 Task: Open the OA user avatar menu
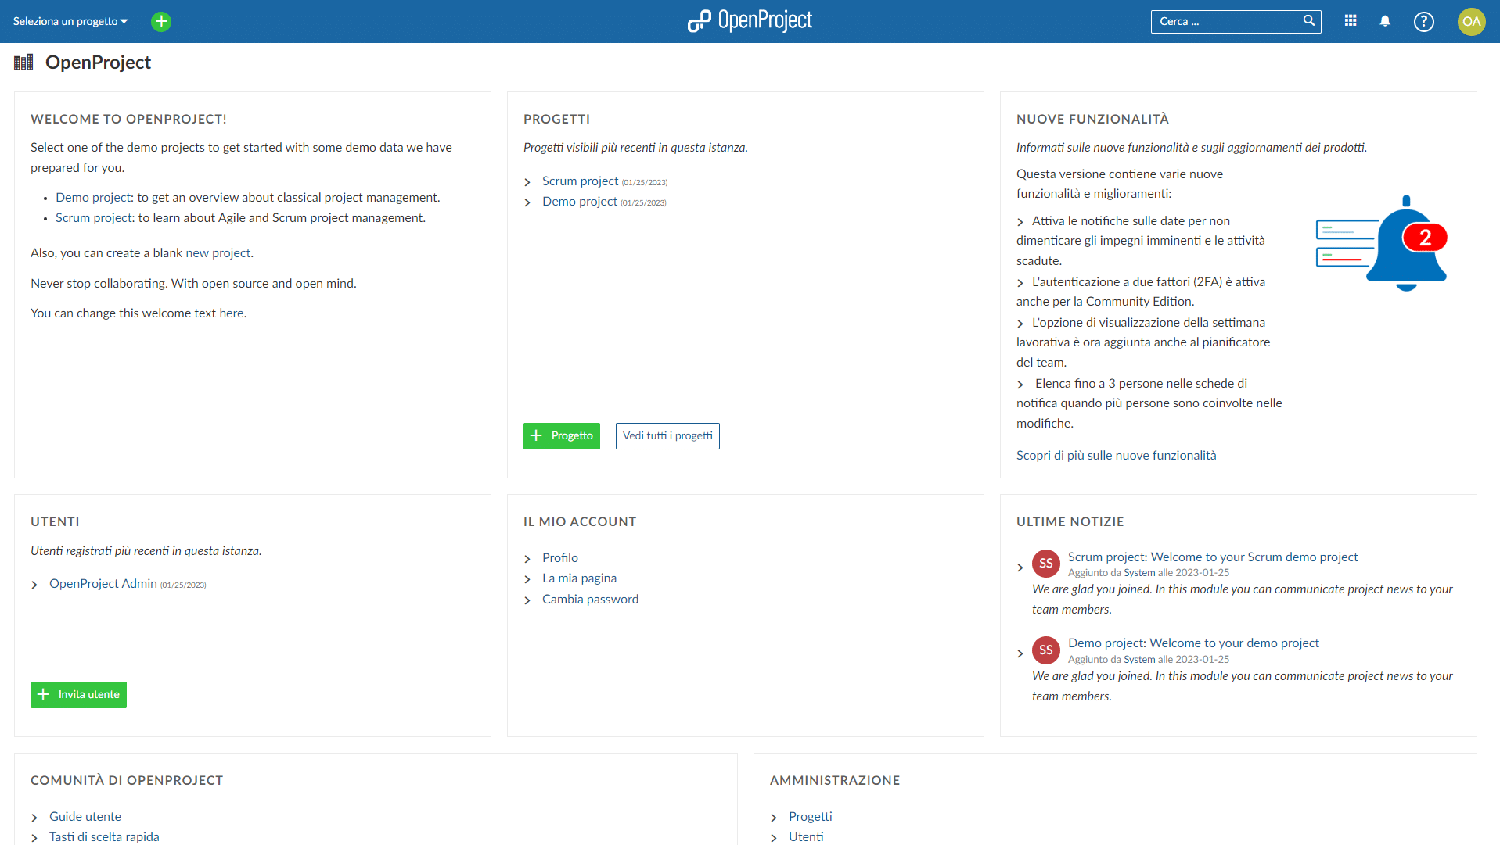click(1472, 21)
